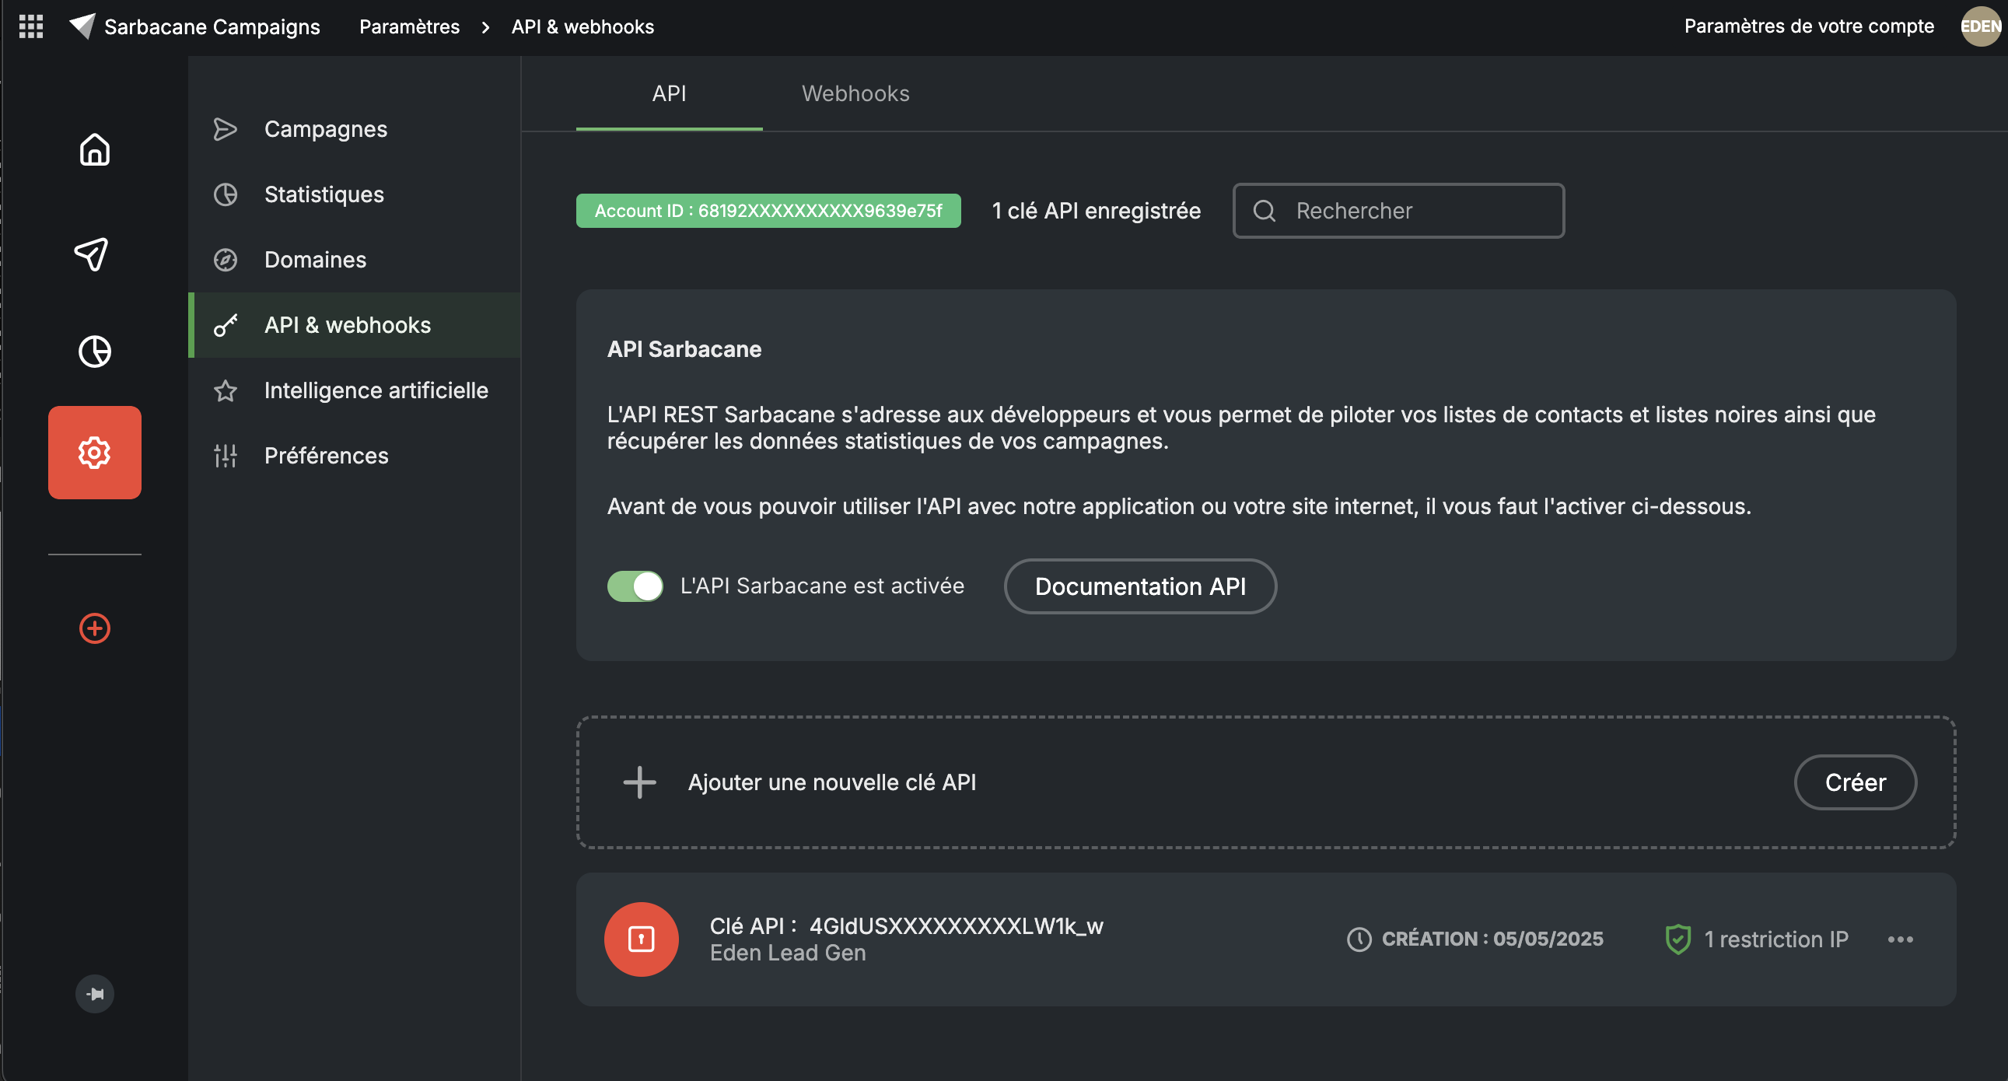
Task: Open the three-dot menu for Eden Lead Gen key
Action: [x=1901, y=939]
